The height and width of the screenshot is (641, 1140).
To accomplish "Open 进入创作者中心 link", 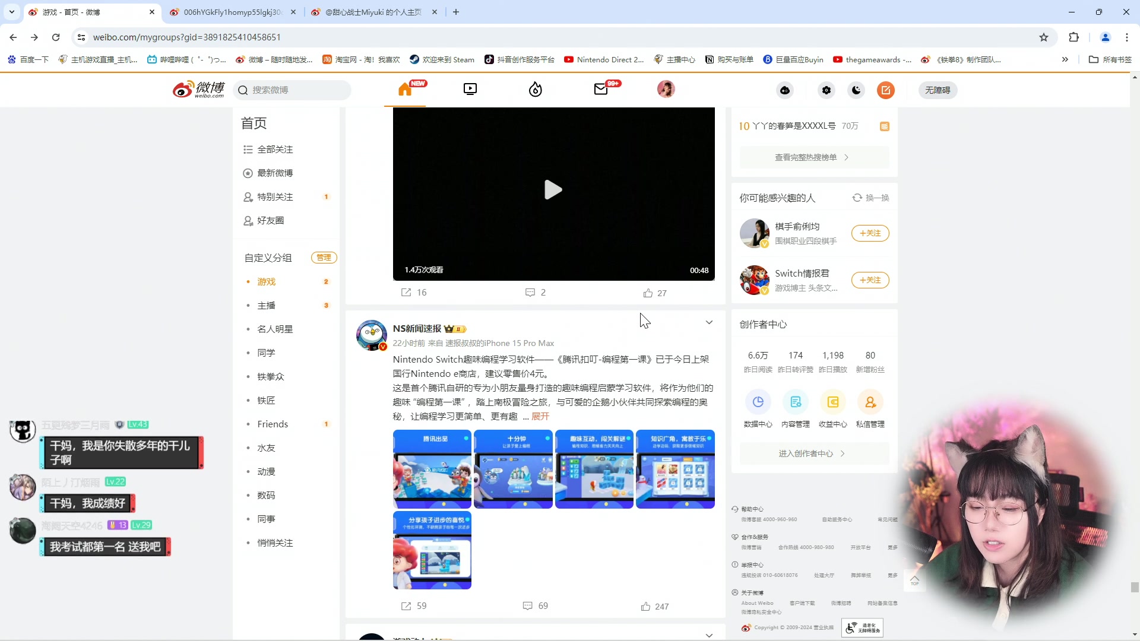I will pyautogui.click(x=813, y=453).
